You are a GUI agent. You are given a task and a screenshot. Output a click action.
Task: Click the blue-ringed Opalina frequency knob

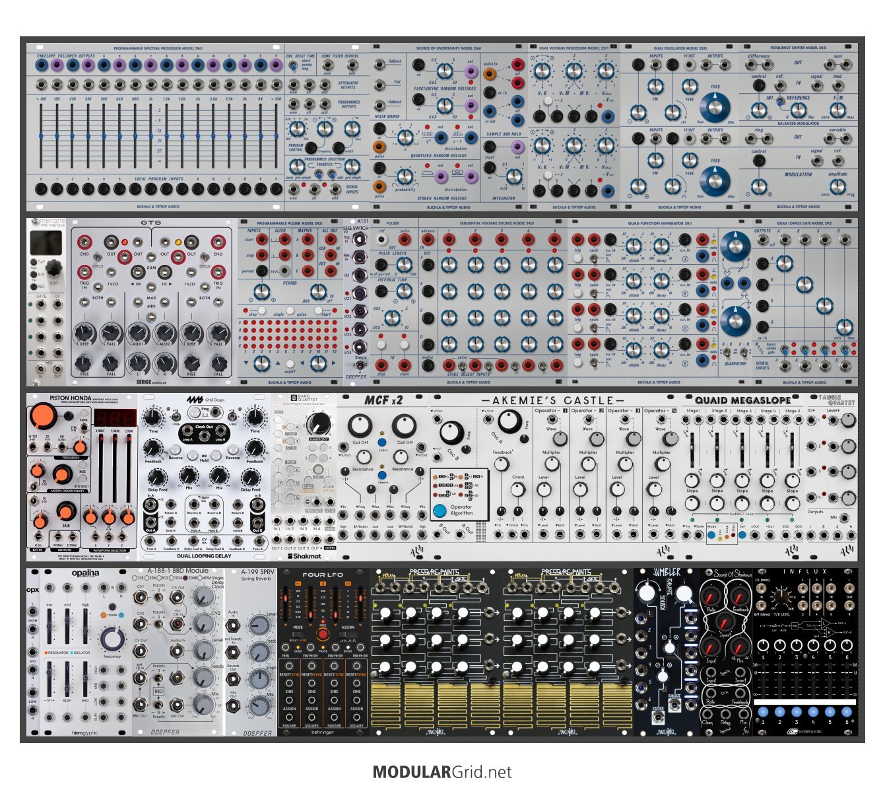point(112,639)
